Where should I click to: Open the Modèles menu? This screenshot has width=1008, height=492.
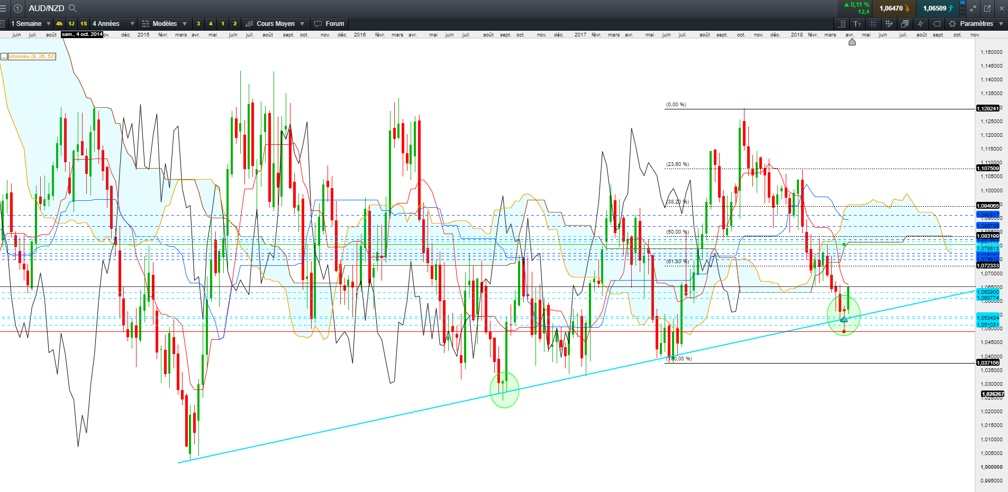tap(165, 24)
